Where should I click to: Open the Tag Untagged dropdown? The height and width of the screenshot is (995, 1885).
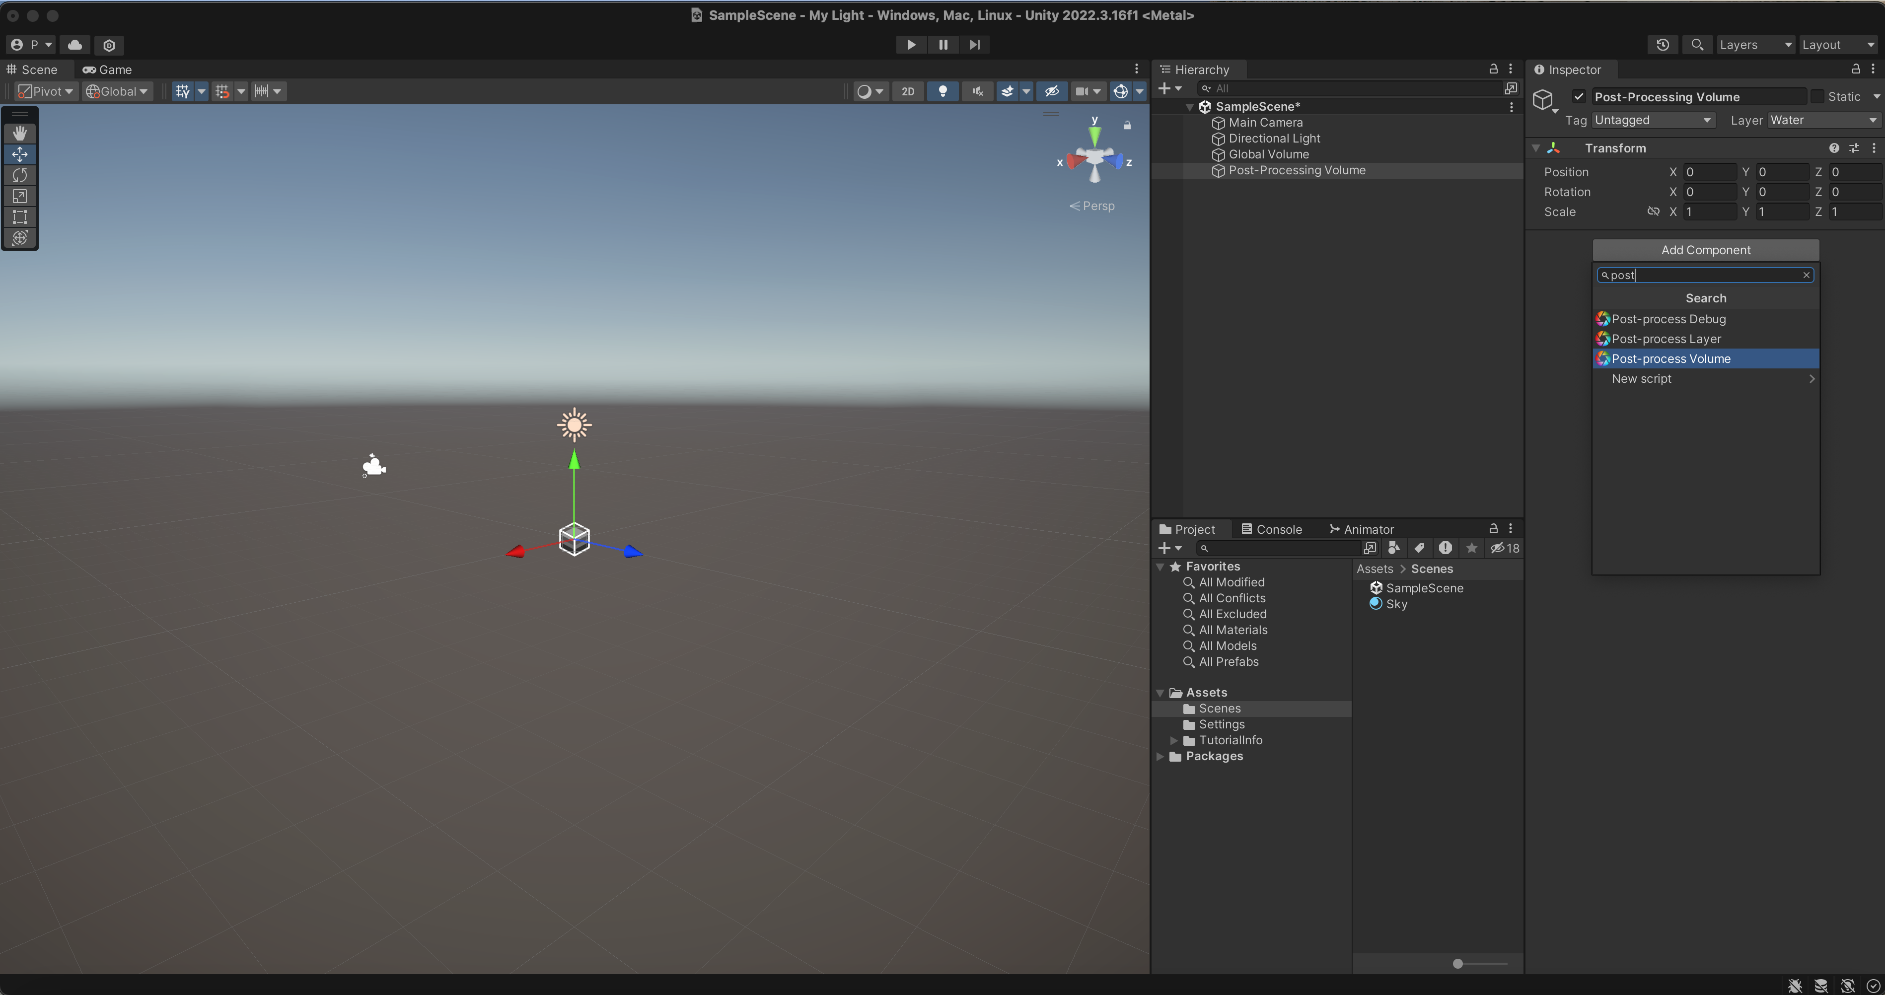tap(1652, 120)
